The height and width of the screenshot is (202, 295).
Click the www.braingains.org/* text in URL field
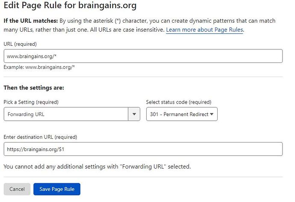tap(32, 56)
